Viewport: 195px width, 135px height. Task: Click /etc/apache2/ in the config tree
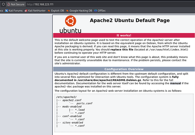(66, 97)
